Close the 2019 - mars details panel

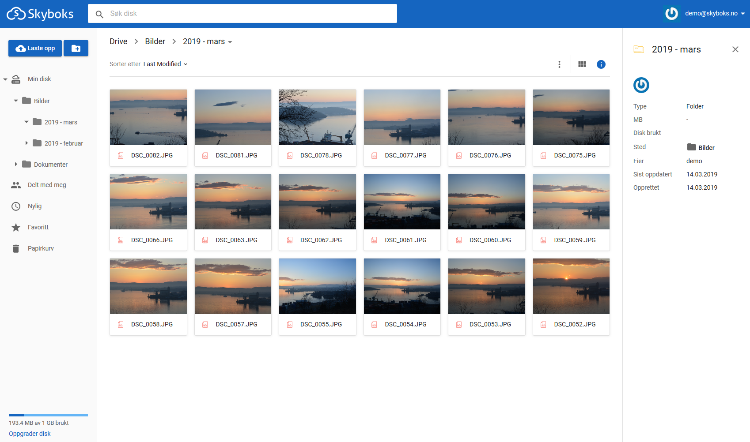pyautogui.click(x=735, y=49)
